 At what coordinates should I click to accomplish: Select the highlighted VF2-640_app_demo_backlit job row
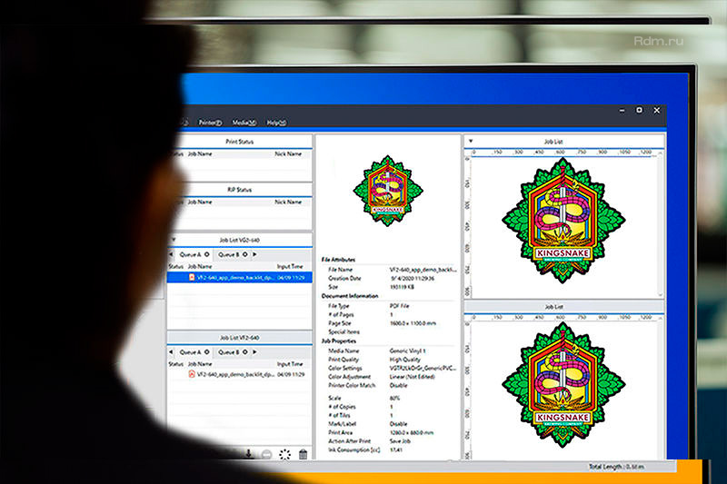pos(240,278)
